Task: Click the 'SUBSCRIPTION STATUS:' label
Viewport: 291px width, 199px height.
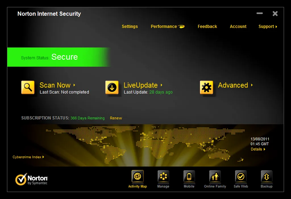Action: tap(45, 118)
